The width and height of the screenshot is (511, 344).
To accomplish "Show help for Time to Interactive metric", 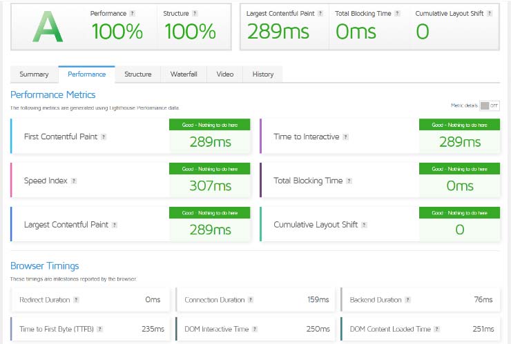I will point(345,136).
